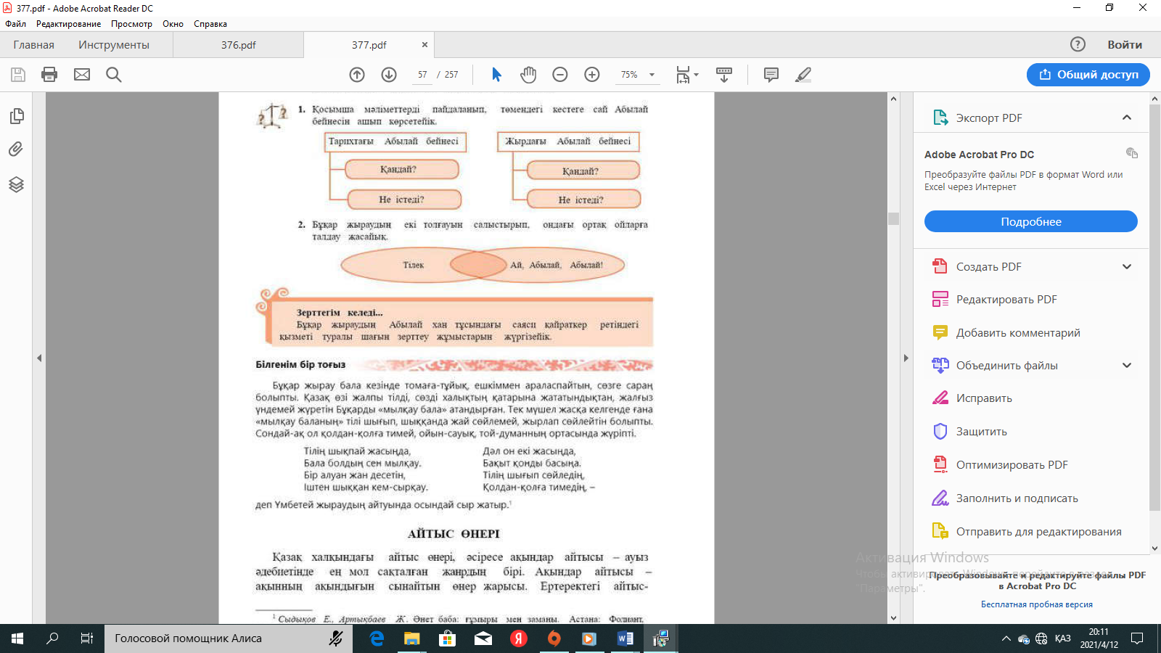Switch to the 376.pdf tab
The height and width of the screenshot is (653, 1161).
pos(239,45)
